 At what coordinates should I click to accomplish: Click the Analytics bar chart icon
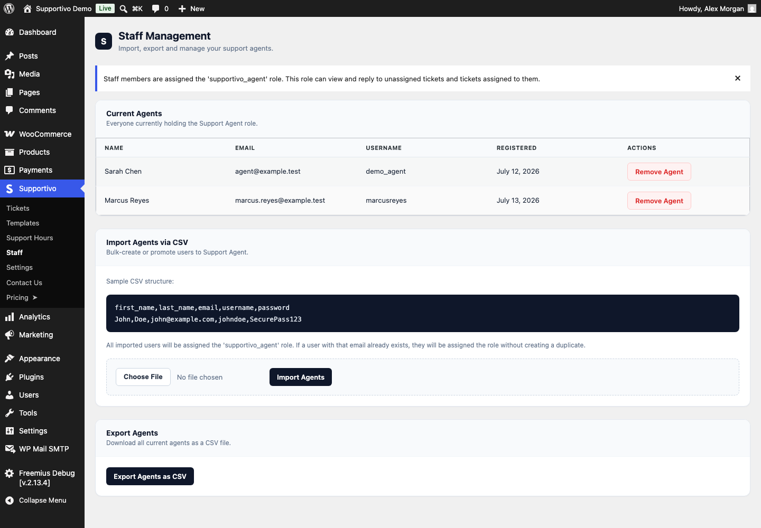click(10, 317)
